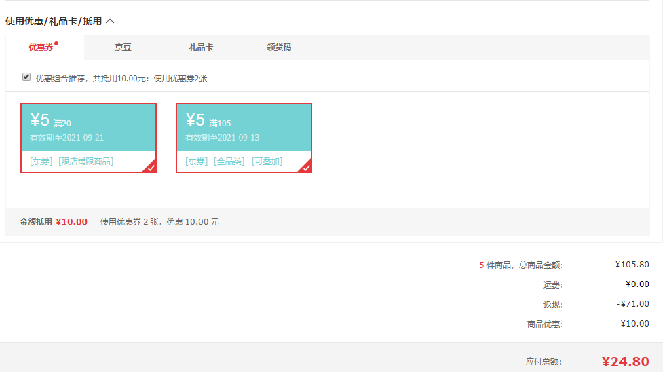Select the 礼品卡 tab

[201, 48]
